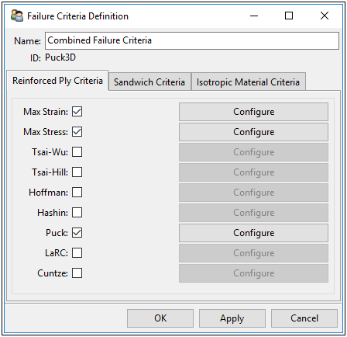The image size is (347, 337).
Task: Uncheck the Max Stress checkbox
Action: point(77,132)
